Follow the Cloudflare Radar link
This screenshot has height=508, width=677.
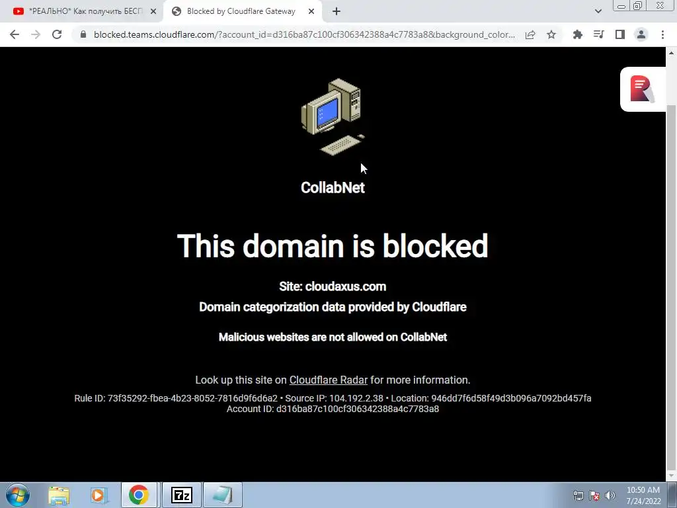[328, 380]
